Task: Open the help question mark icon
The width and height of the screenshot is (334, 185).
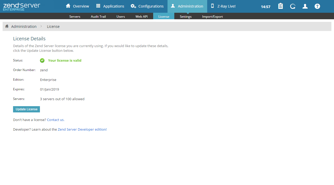Action: coord(317,6)
